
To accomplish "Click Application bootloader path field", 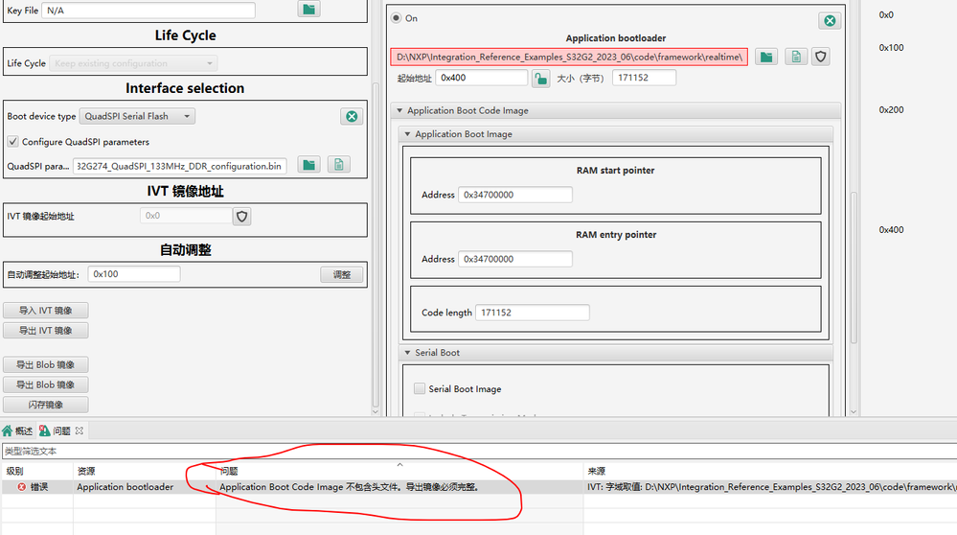I will tap(569, 57).
